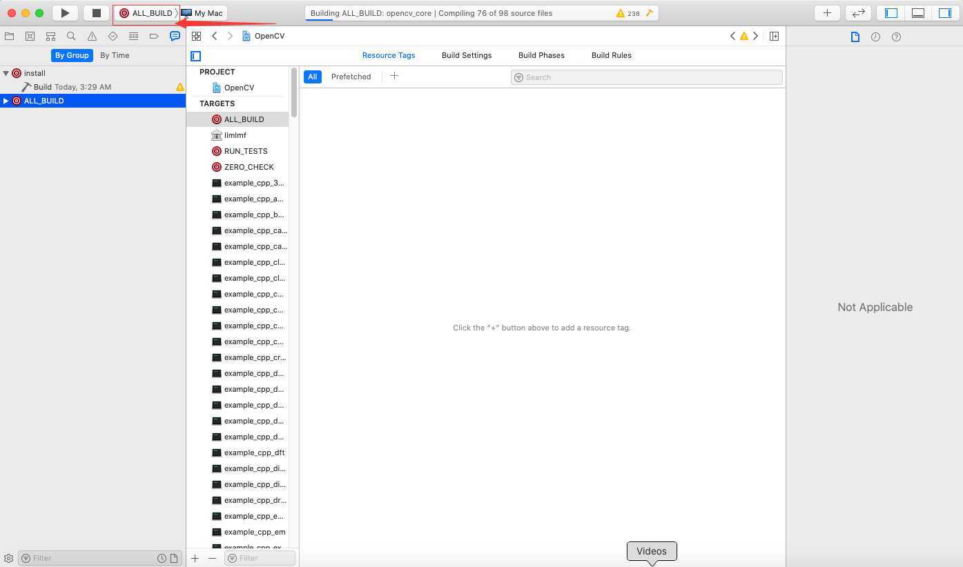Add a target with the plus button

(x=195, y=558)
